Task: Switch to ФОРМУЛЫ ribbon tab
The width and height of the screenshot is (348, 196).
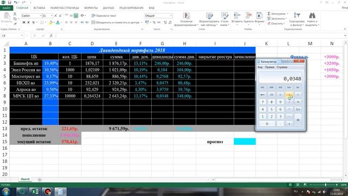Action: [x=91, y=8]
